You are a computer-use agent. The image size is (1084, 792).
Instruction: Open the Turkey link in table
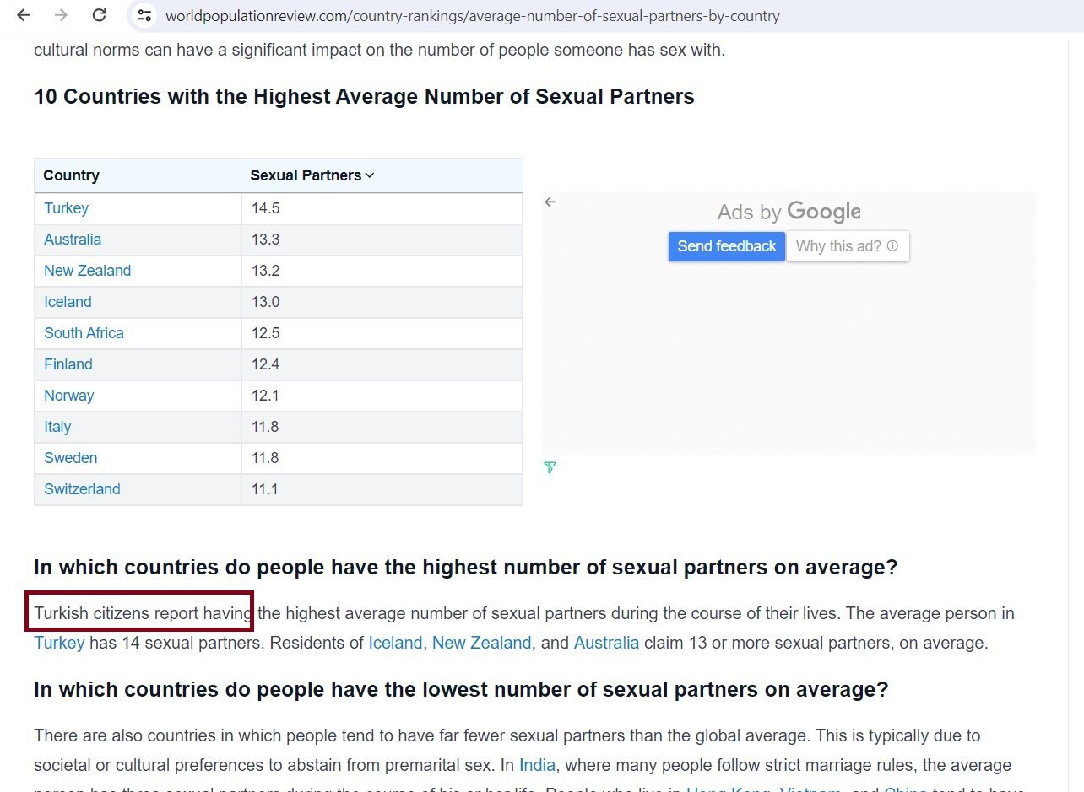tap(66, 208)
